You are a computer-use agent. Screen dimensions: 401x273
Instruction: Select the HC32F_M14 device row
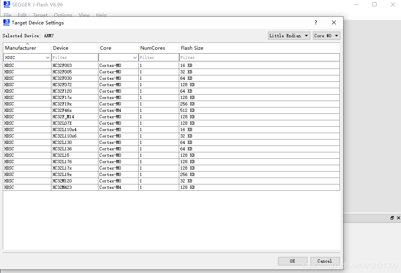tap(171, 117)
